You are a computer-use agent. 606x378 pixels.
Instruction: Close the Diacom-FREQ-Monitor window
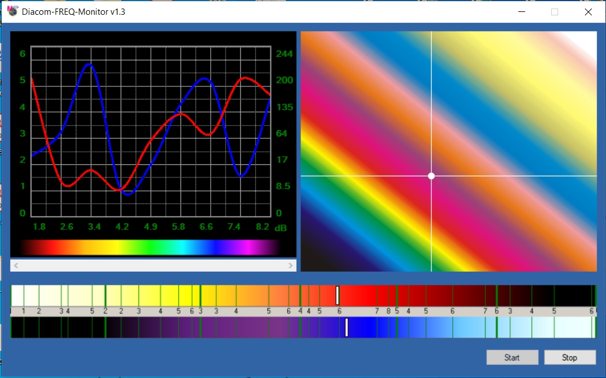coord(588,11)
